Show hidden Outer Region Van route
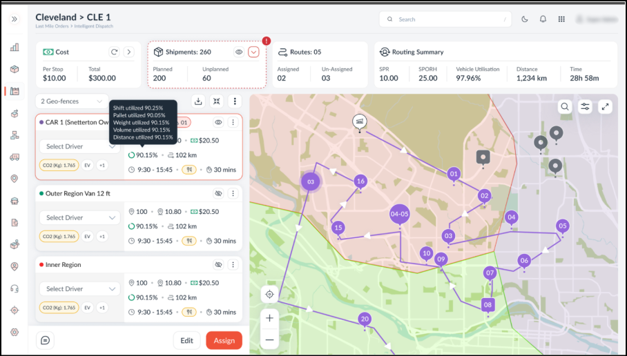This screenshot has width=627, height=356. 218,193
